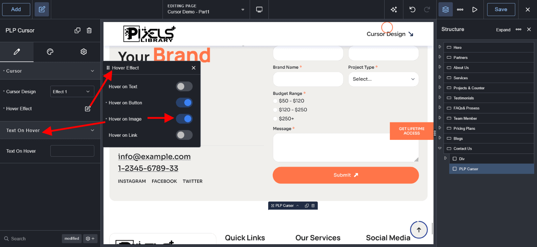Select Testimonials in the Structure tree
The image size is (537, 247).
click(464, 98)
